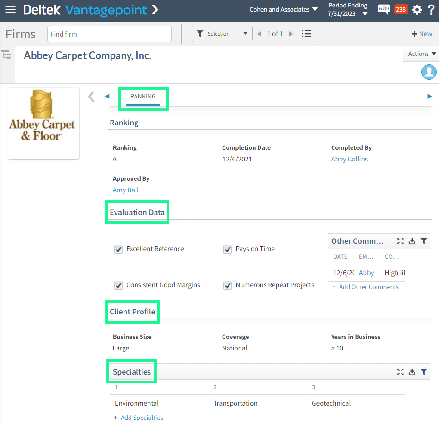Open Amy Ball employee link
The height and width of the screenshot is (424, 439).
coord(125,190)
